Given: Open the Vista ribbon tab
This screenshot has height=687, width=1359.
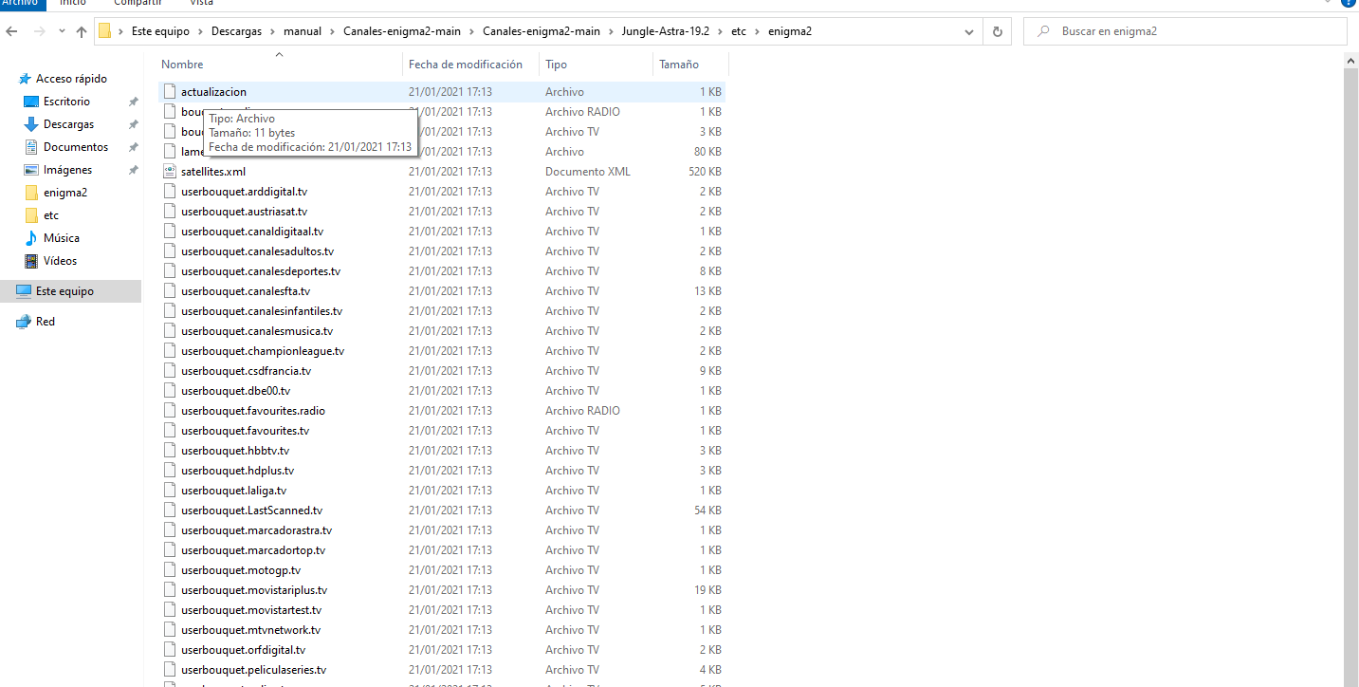Looking at the screenshot, I should click(x=201, y=4).
